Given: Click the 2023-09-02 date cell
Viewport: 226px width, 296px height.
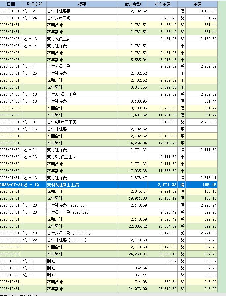Looking at the screenshot, I should [x=11, y=240].
